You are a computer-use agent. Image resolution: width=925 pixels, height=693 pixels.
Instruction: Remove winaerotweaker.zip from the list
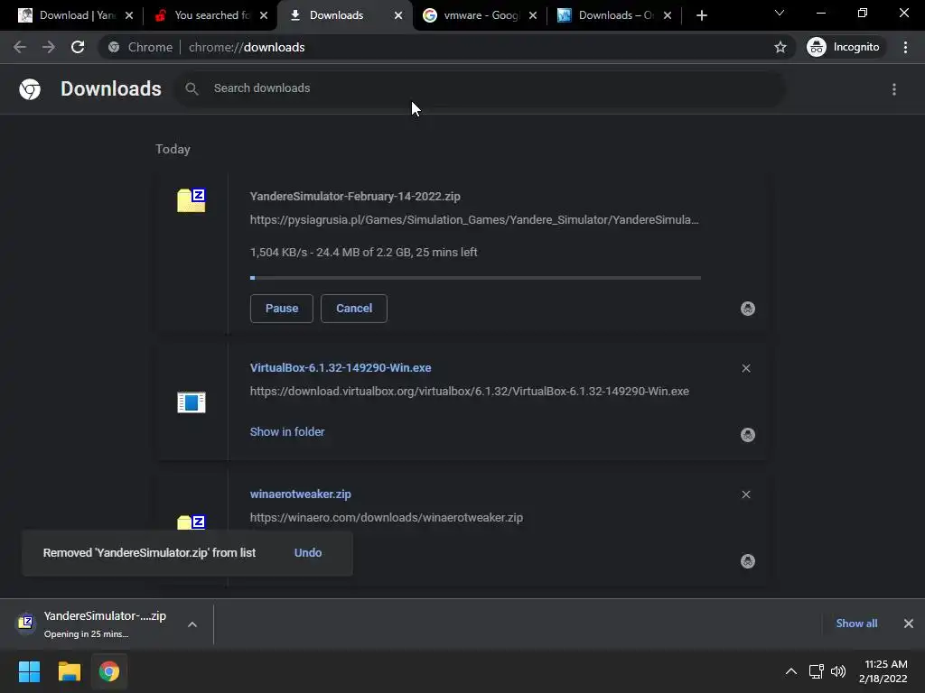[x=746, y=494]
